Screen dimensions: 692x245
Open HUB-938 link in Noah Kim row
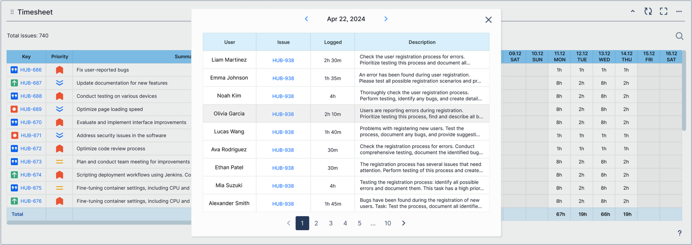[x=283, y=96]
